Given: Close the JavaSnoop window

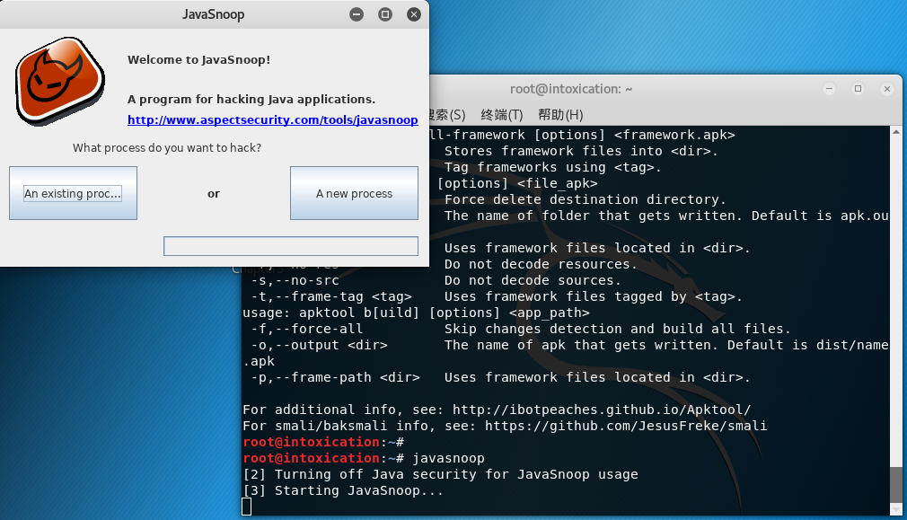Looking at the screenshot, I should click(414, 14).
